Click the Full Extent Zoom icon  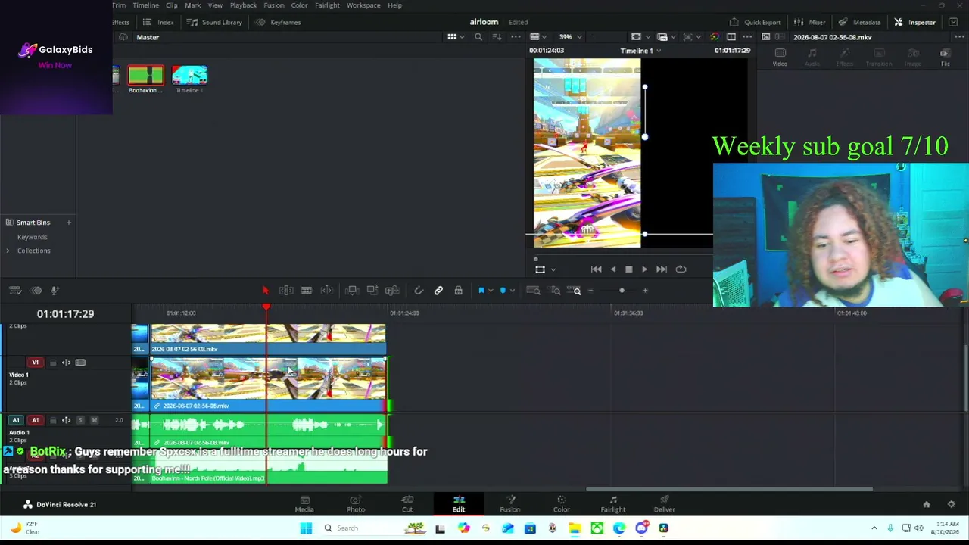point(533,291)
